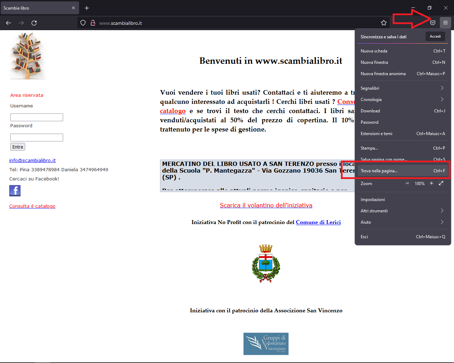Open info@scambialibro.it email link
Image resolution: width=454 pixels, height=363 pixels.
[32, 160]
